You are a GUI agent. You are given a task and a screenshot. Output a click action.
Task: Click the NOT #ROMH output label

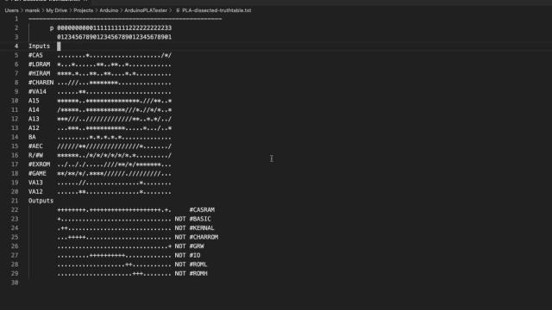click(191, 274)
